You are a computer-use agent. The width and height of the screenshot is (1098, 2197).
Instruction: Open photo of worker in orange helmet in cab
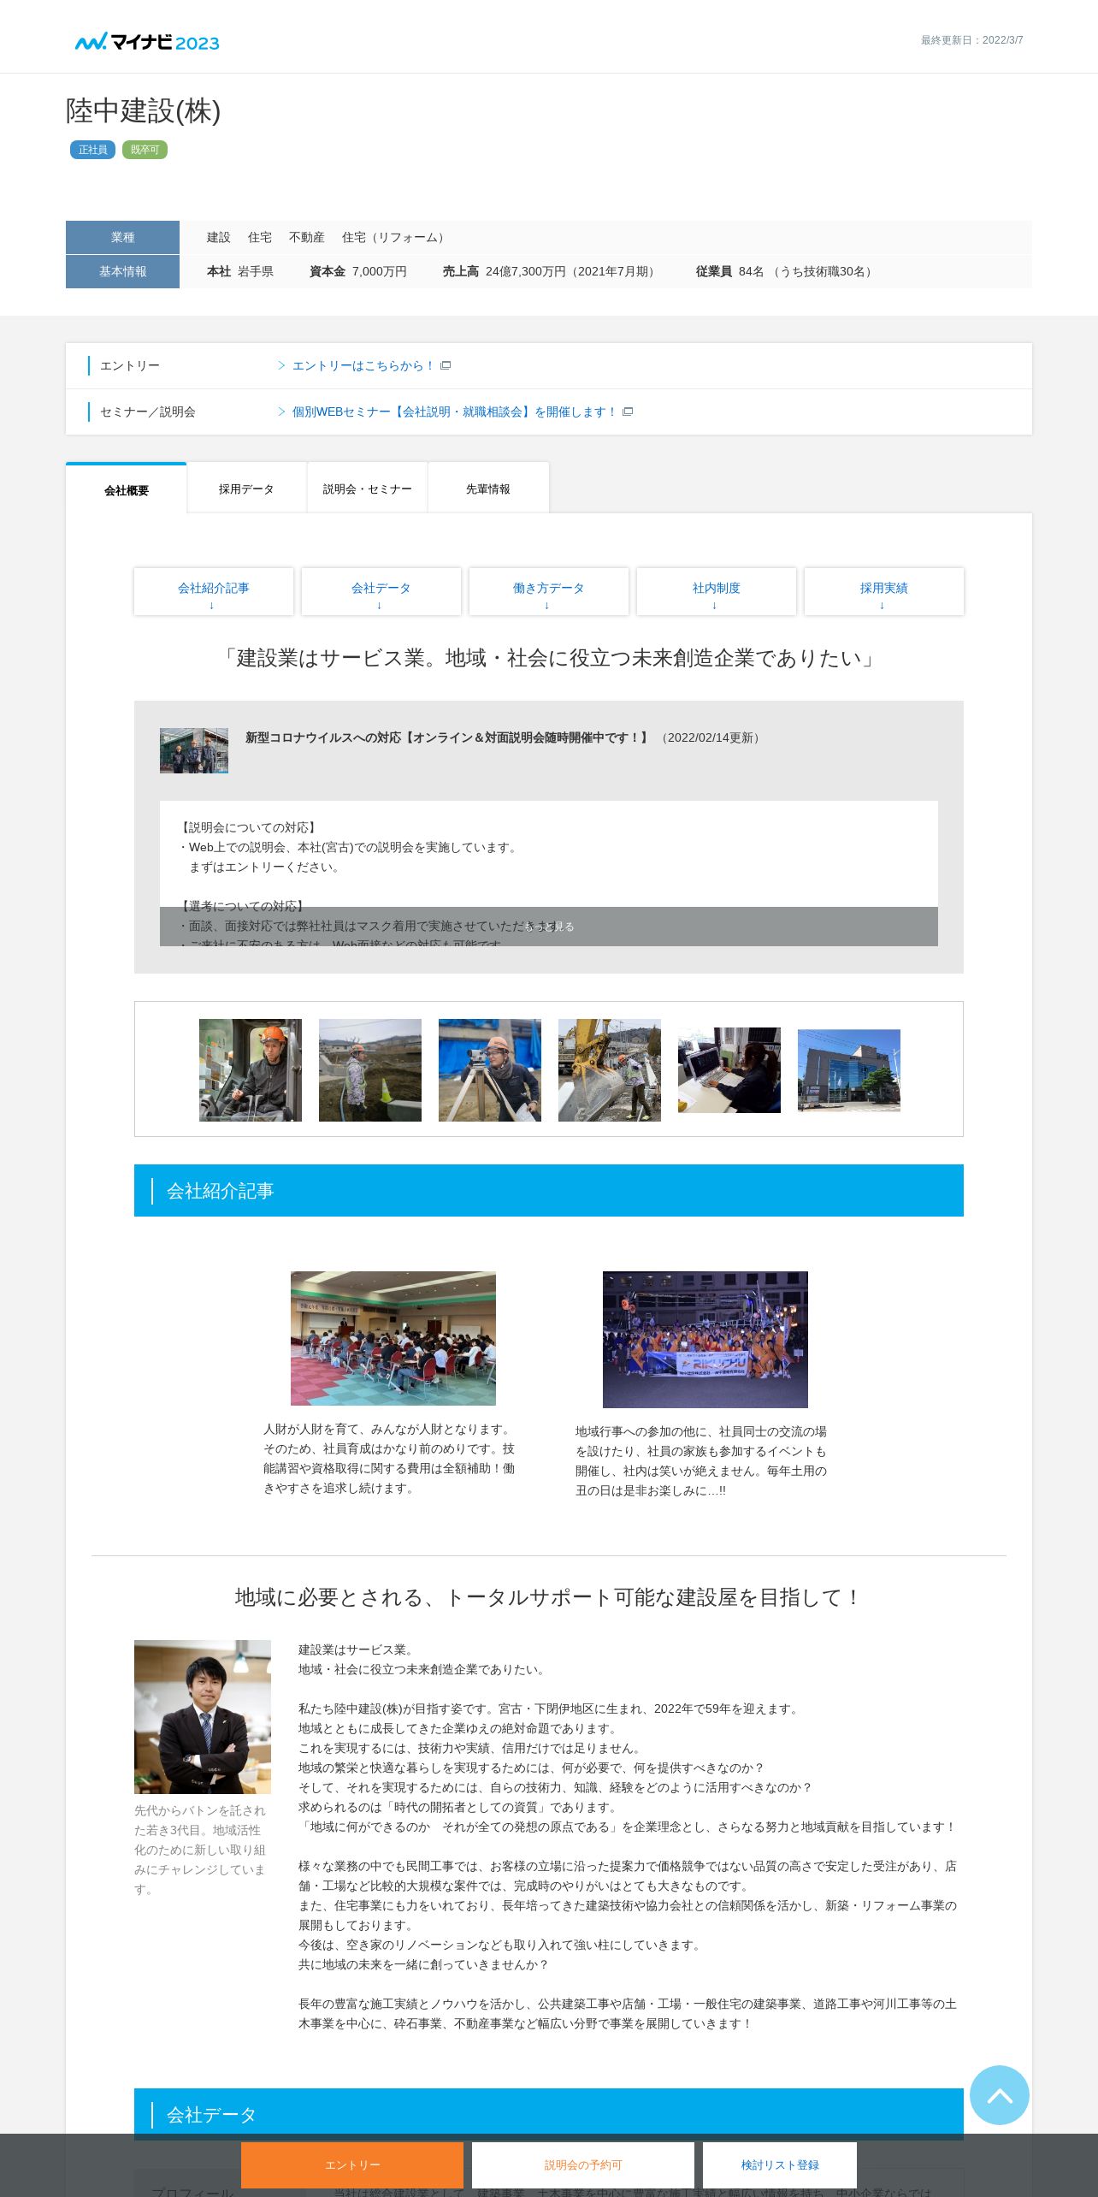[x=251, y=1069]
